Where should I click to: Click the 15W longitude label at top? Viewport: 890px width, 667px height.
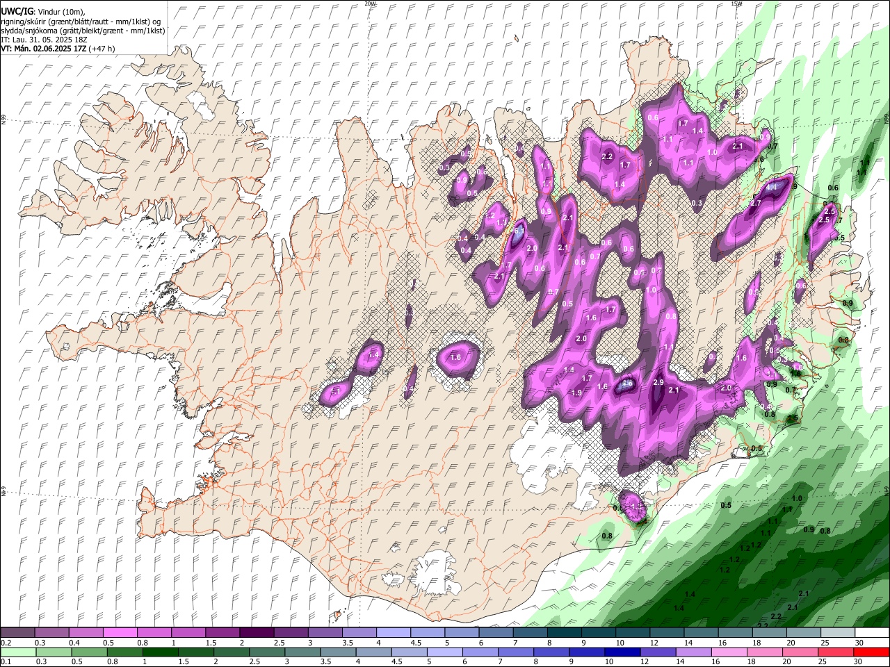coord(736,3)
